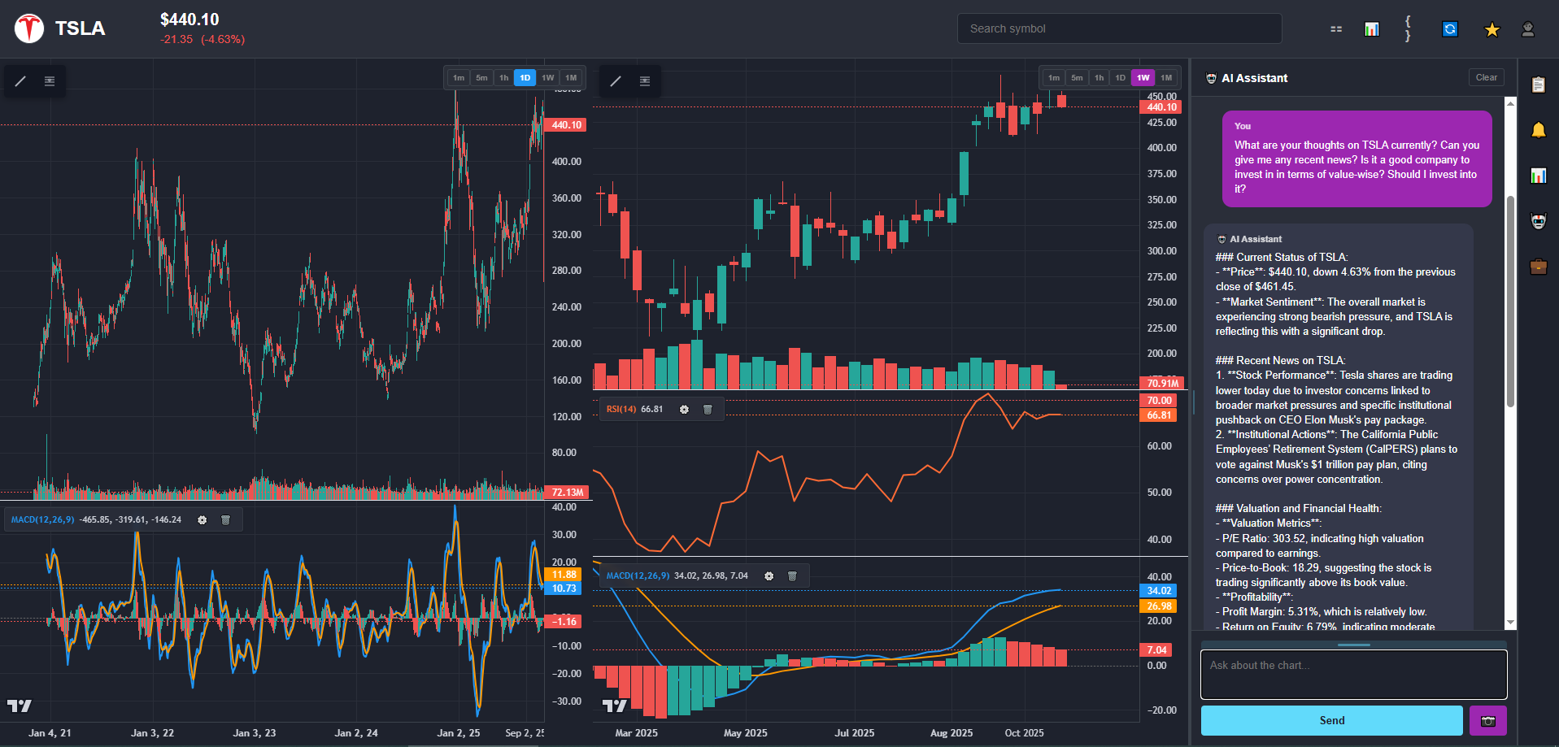The width and height of the screenshot is (1559, 747).
Task: Open the indicators icon on right chart
Action: pyautogui.click(x=645, y=80)
